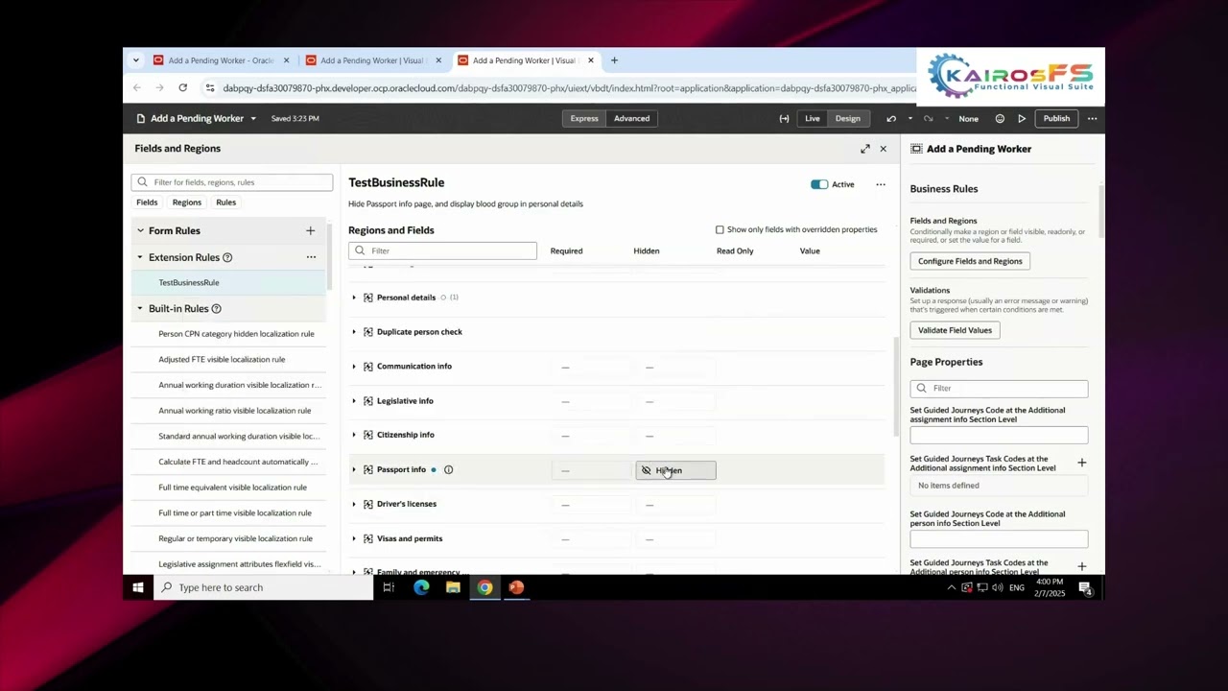Click the Personal details region icon
This screenshot has width=1228, height=691.
click(367, 298)
